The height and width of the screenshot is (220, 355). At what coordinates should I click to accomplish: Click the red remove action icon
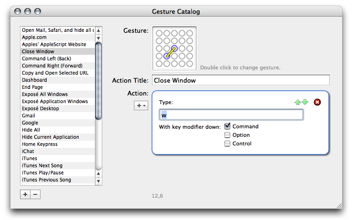point(317,102)
